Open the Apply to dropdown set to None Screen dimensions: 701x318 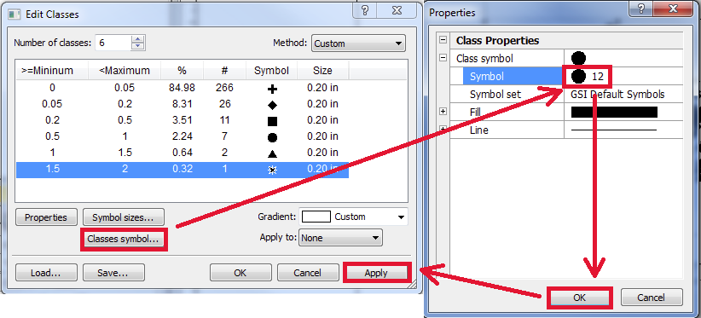tap(340, 238)
